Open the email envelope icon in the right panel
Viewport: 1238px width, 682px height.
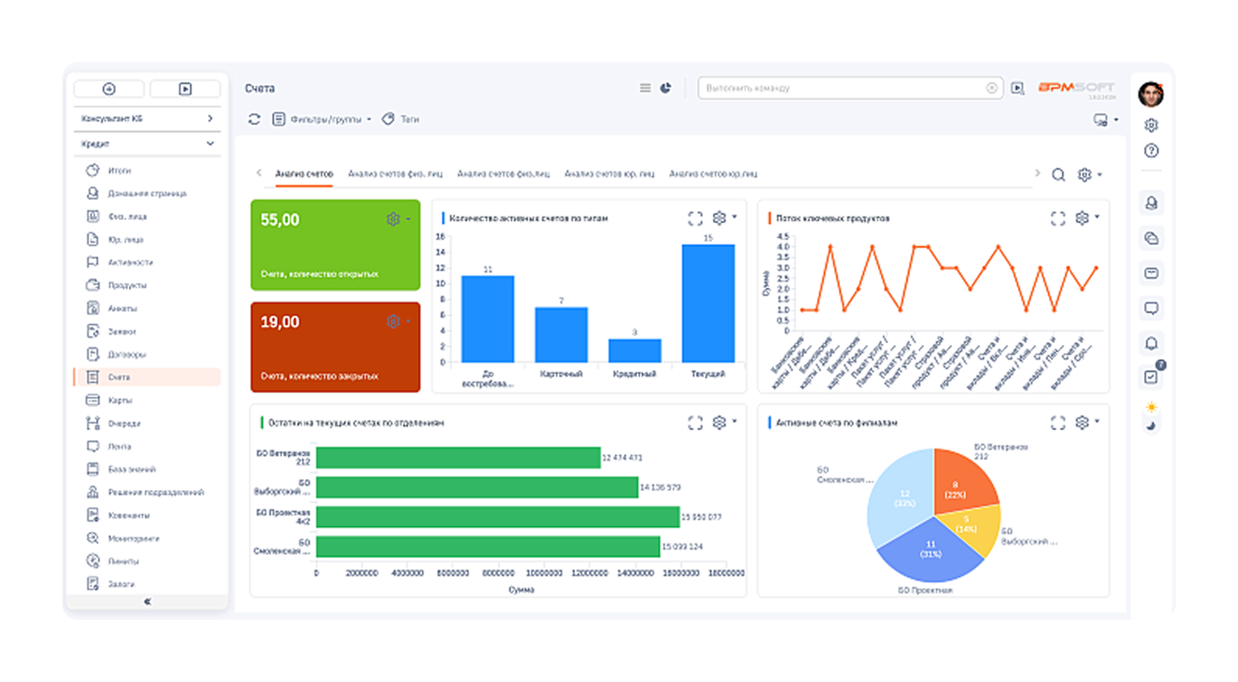coord(1152,273)
